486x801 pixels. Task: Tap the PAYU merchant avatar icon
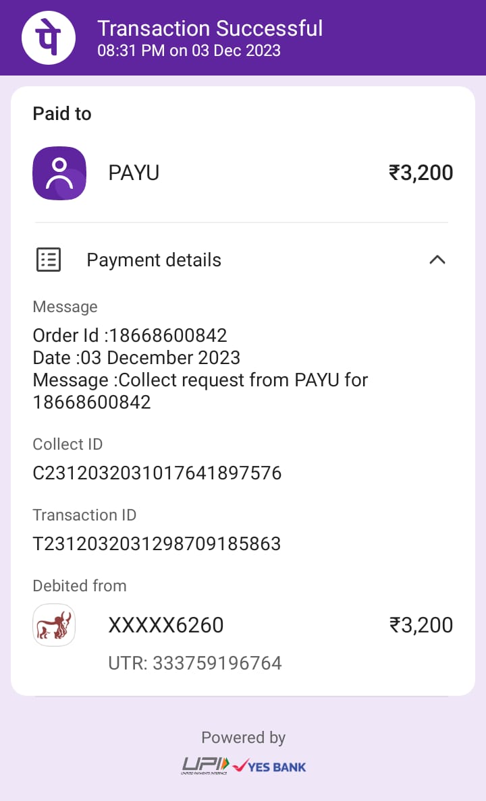pos(59,173)
